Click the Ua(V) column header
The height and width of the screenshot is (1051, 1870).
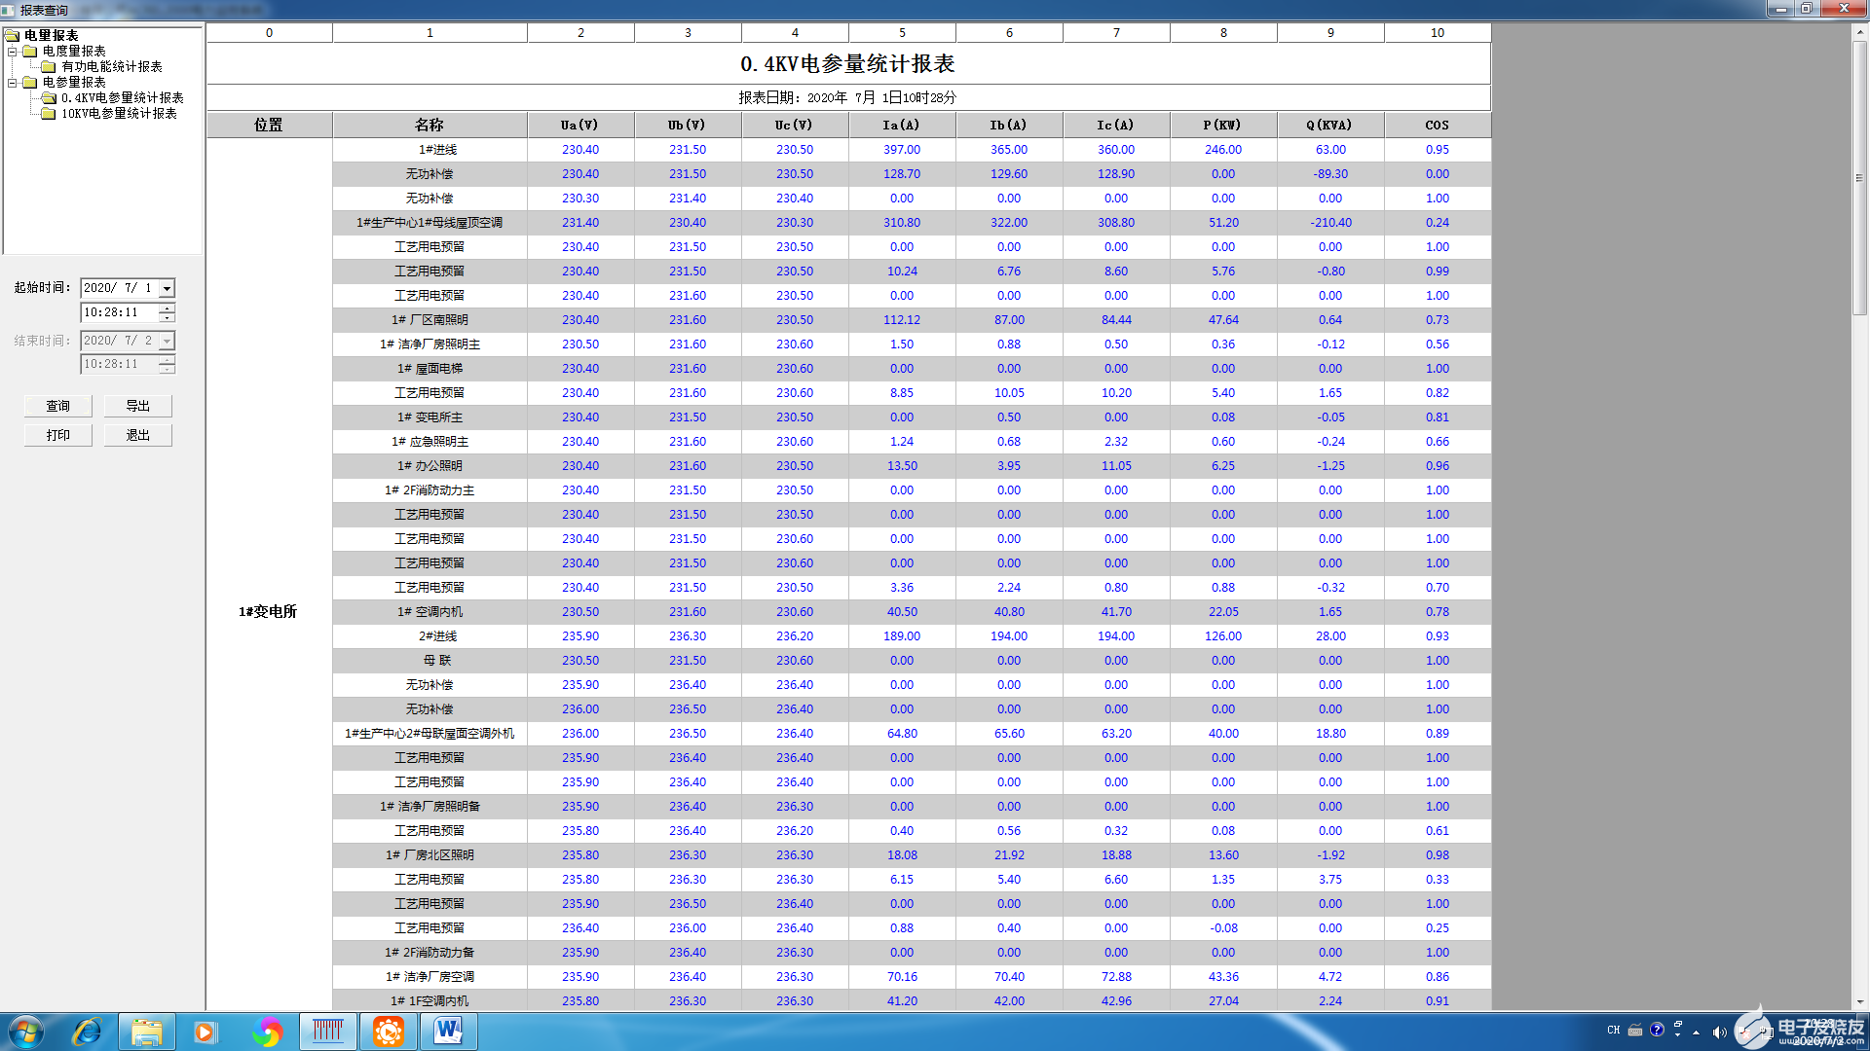tap(580, 126)
